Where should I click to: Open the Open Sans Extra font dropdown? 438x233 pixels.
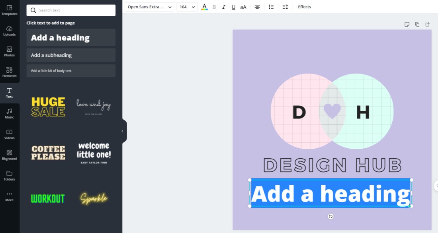point(149,7)
